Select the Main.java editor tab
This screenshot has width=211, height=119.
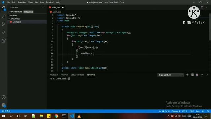coord(56,7)
